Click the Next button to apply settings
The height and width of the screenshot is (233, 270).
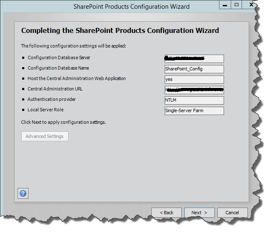pos(199,213)
